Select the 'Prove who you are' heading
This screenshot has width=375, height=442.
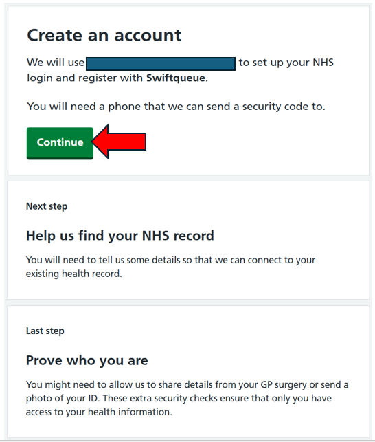point(87,360)
